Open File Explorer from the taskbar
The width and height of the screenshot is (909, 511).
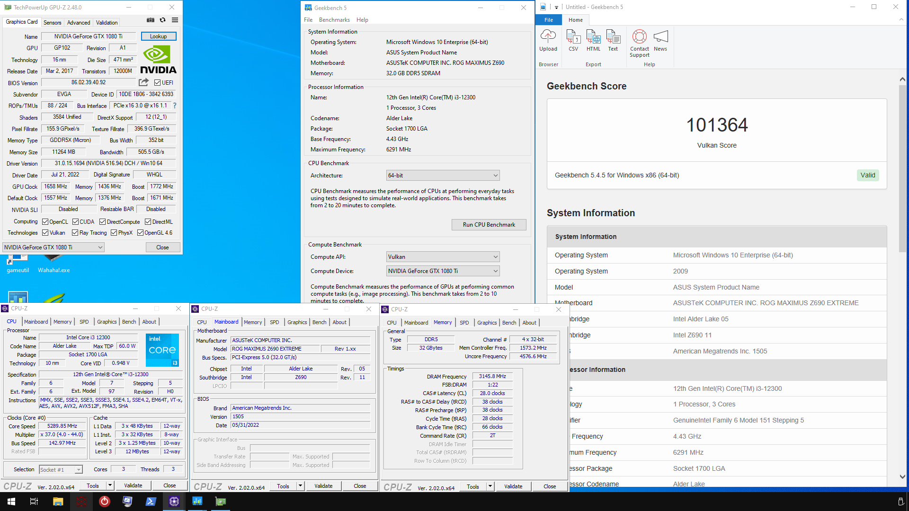point(58,501)
